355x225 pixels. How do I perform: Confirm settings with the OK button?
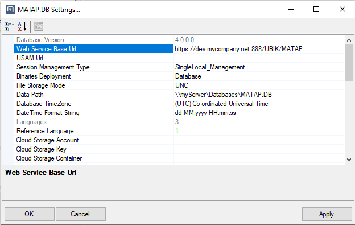point(30,214)
